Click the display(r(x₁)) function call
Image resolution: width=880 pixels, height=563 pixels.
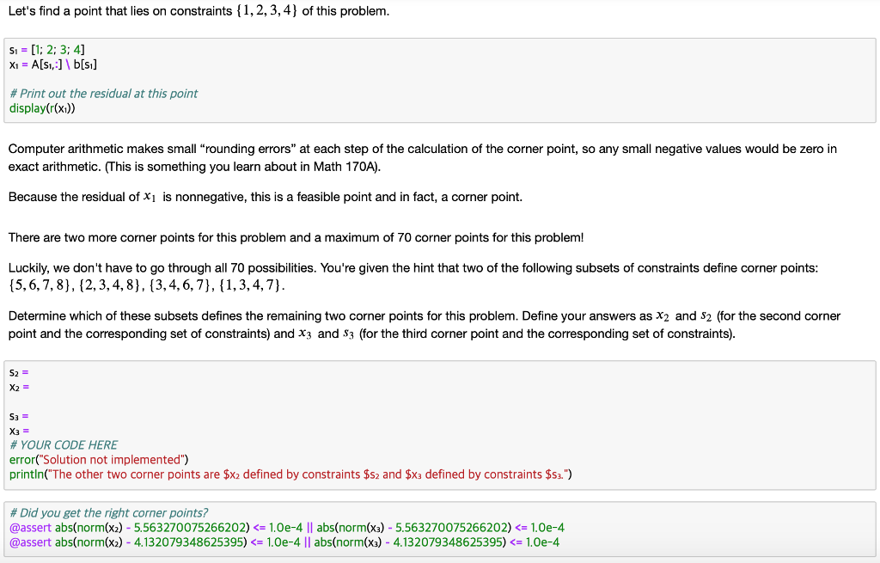[43, 107]
